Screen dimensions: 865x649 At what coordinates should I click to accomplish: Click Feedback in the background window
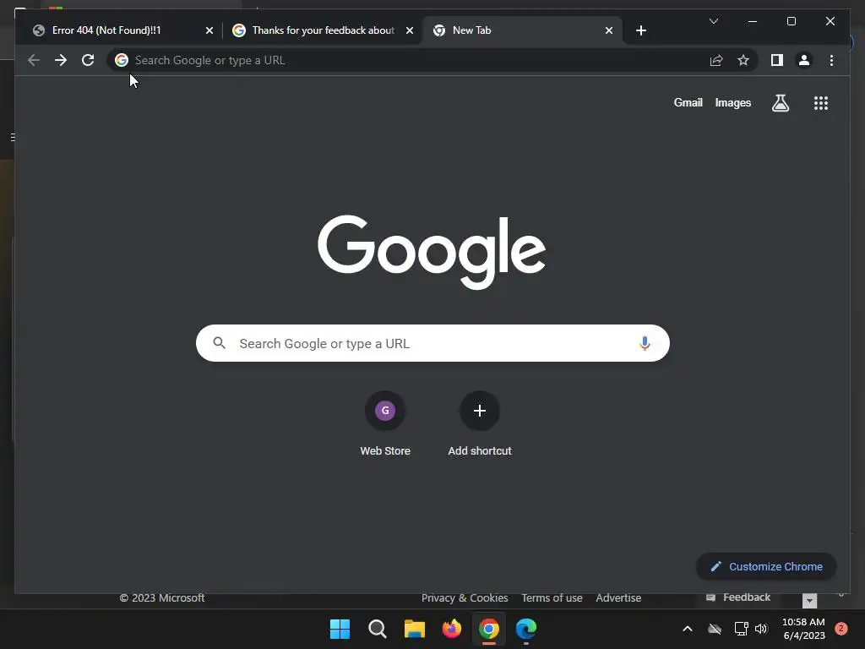[x=738, y=597]
